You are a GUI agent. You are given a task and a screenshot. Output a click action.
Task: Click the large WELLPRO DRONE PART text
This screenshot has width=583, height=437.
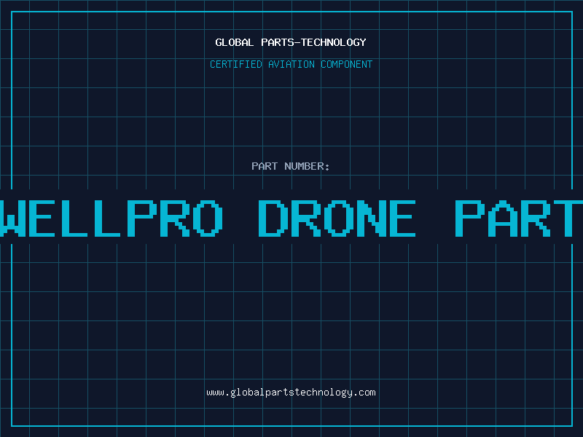(291, 219)
